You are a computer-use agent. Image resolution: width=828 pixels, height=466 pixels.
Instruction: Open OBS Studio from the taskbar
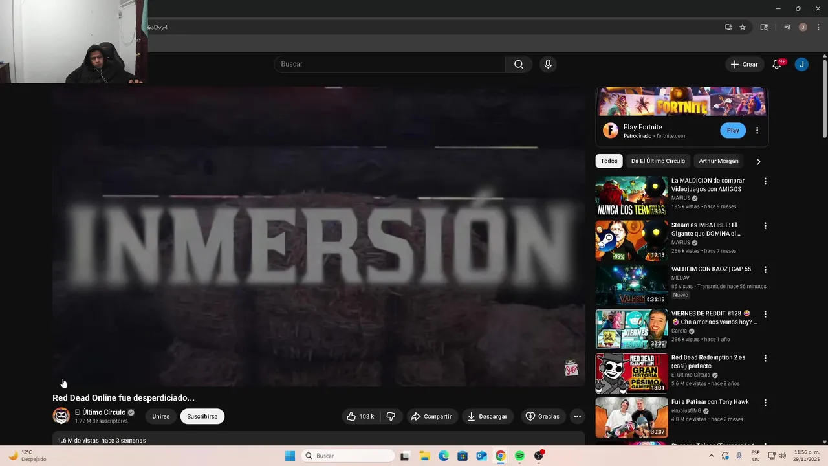tap(539, 456)
